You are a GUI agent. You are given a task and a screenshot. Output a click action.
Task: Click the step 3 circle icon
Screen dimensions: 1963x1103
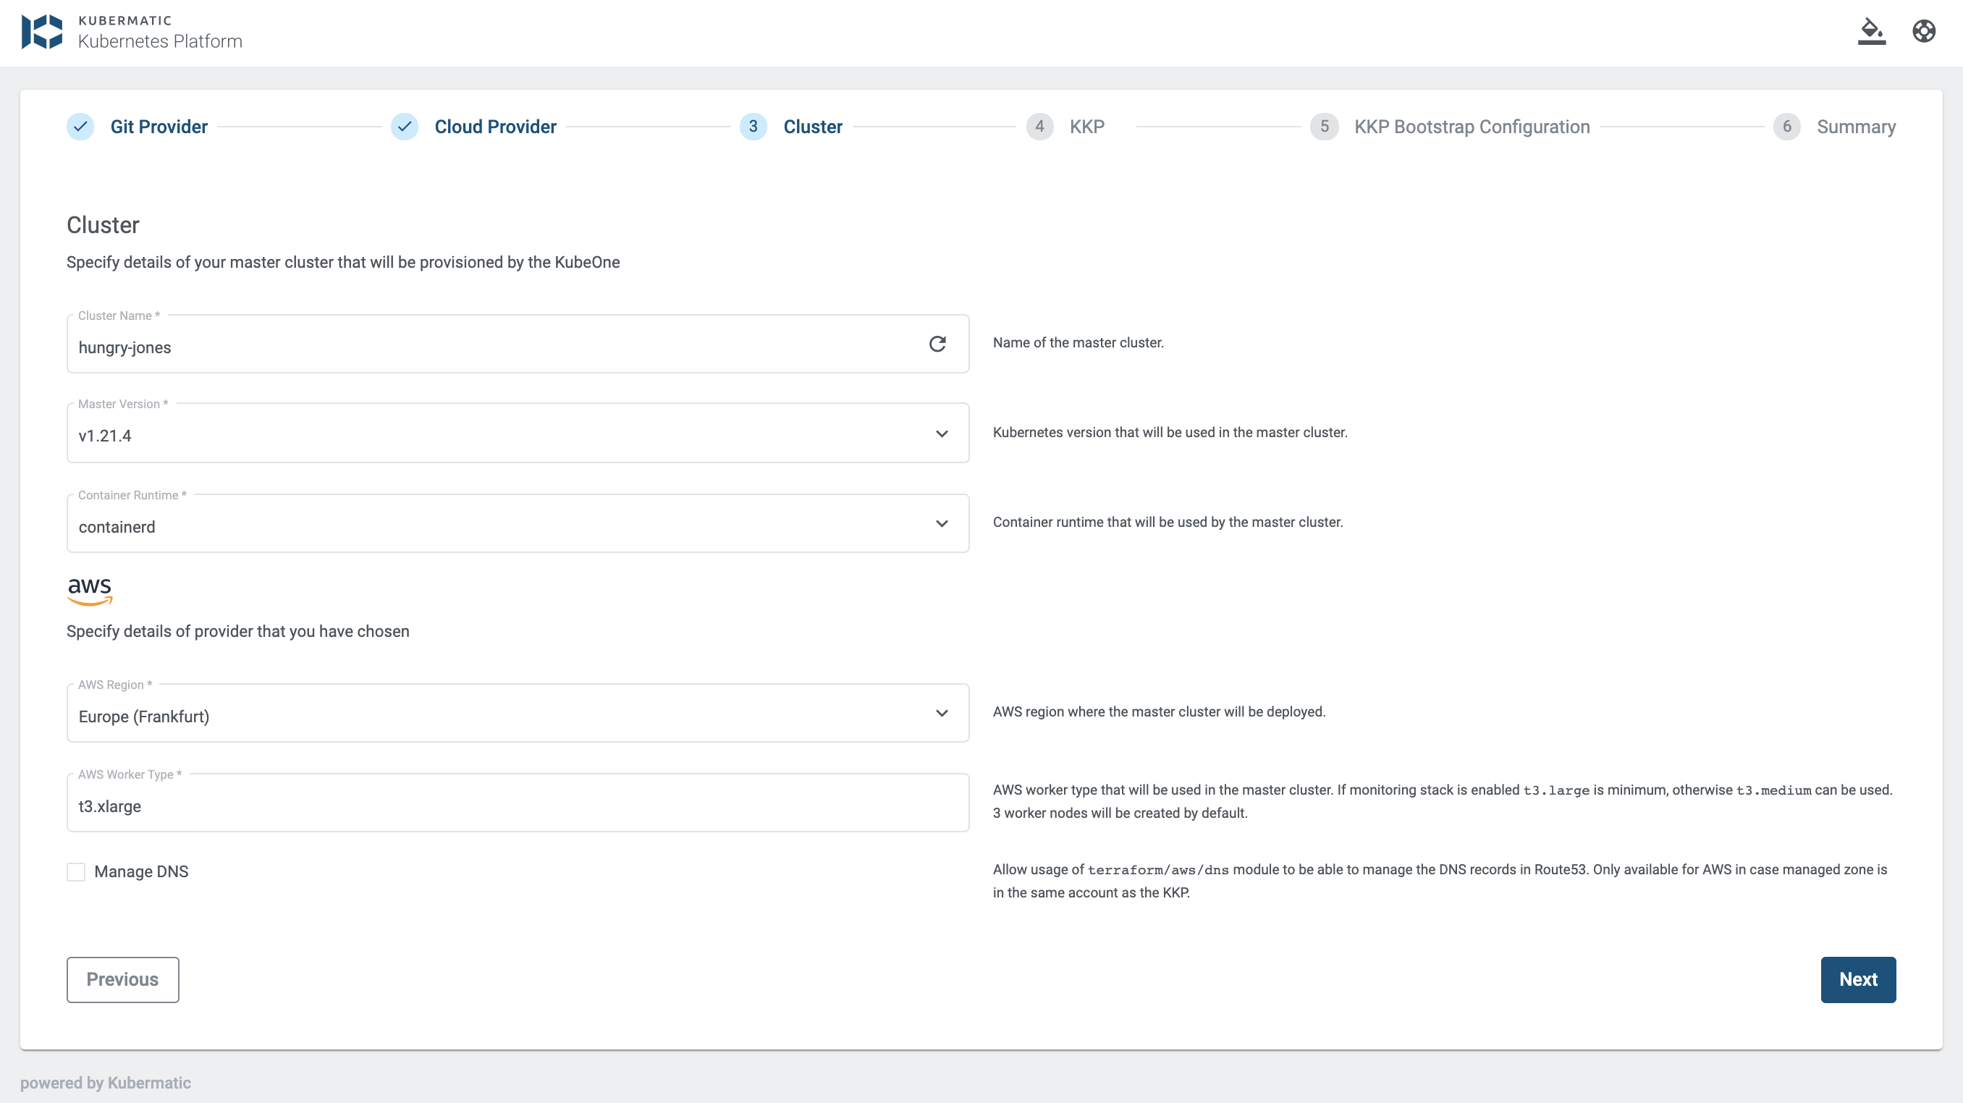click(x=753, y=127)
